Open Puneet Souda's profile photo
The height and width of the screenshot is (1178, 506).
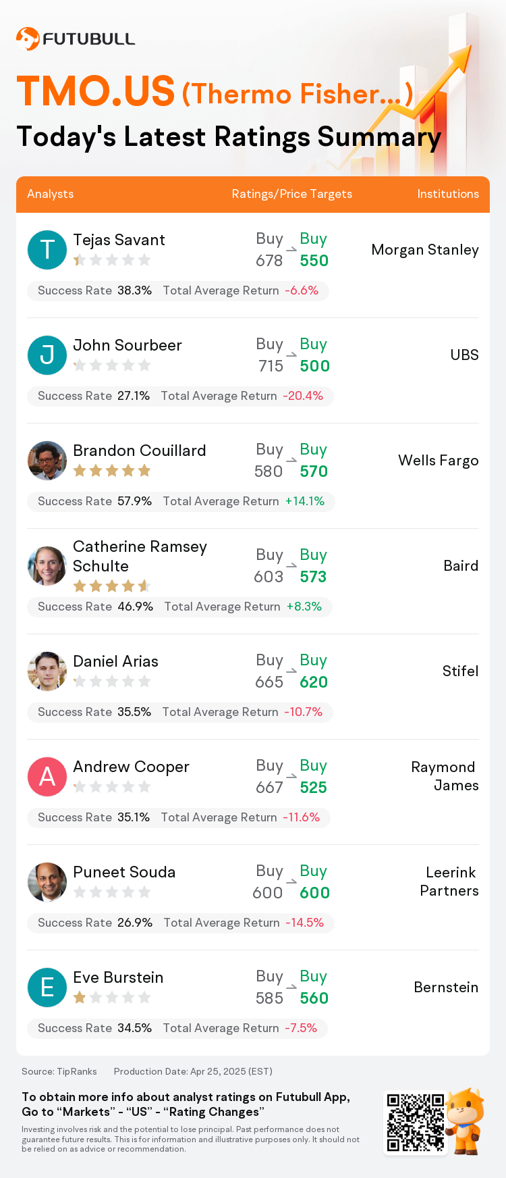(47, 881)
